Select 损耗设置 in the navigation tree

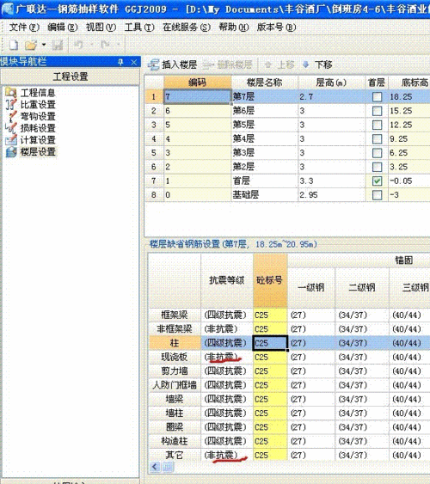[38, 128]
